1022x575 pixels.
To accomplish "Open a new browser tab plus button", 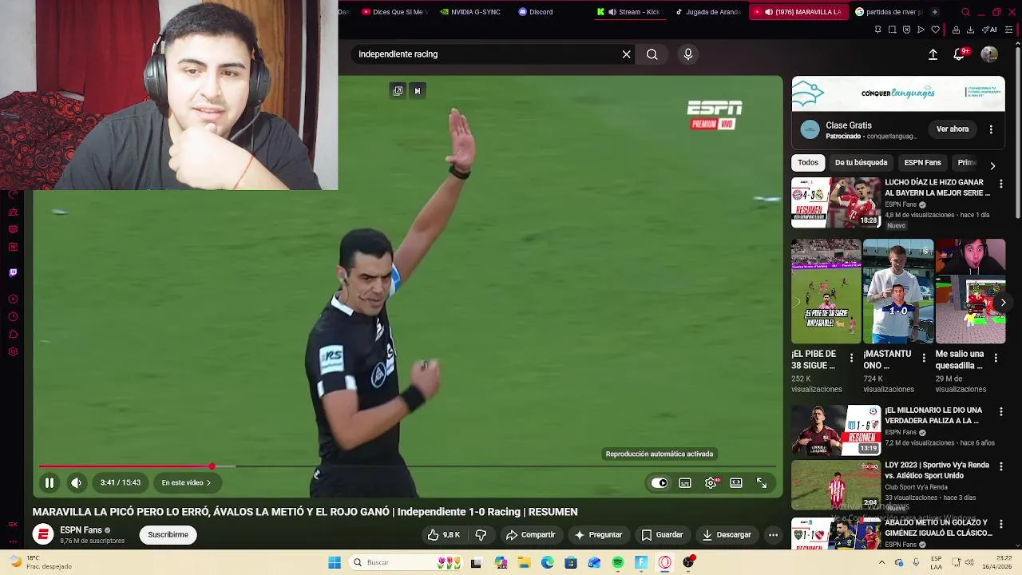I will [x=934, y=12].
